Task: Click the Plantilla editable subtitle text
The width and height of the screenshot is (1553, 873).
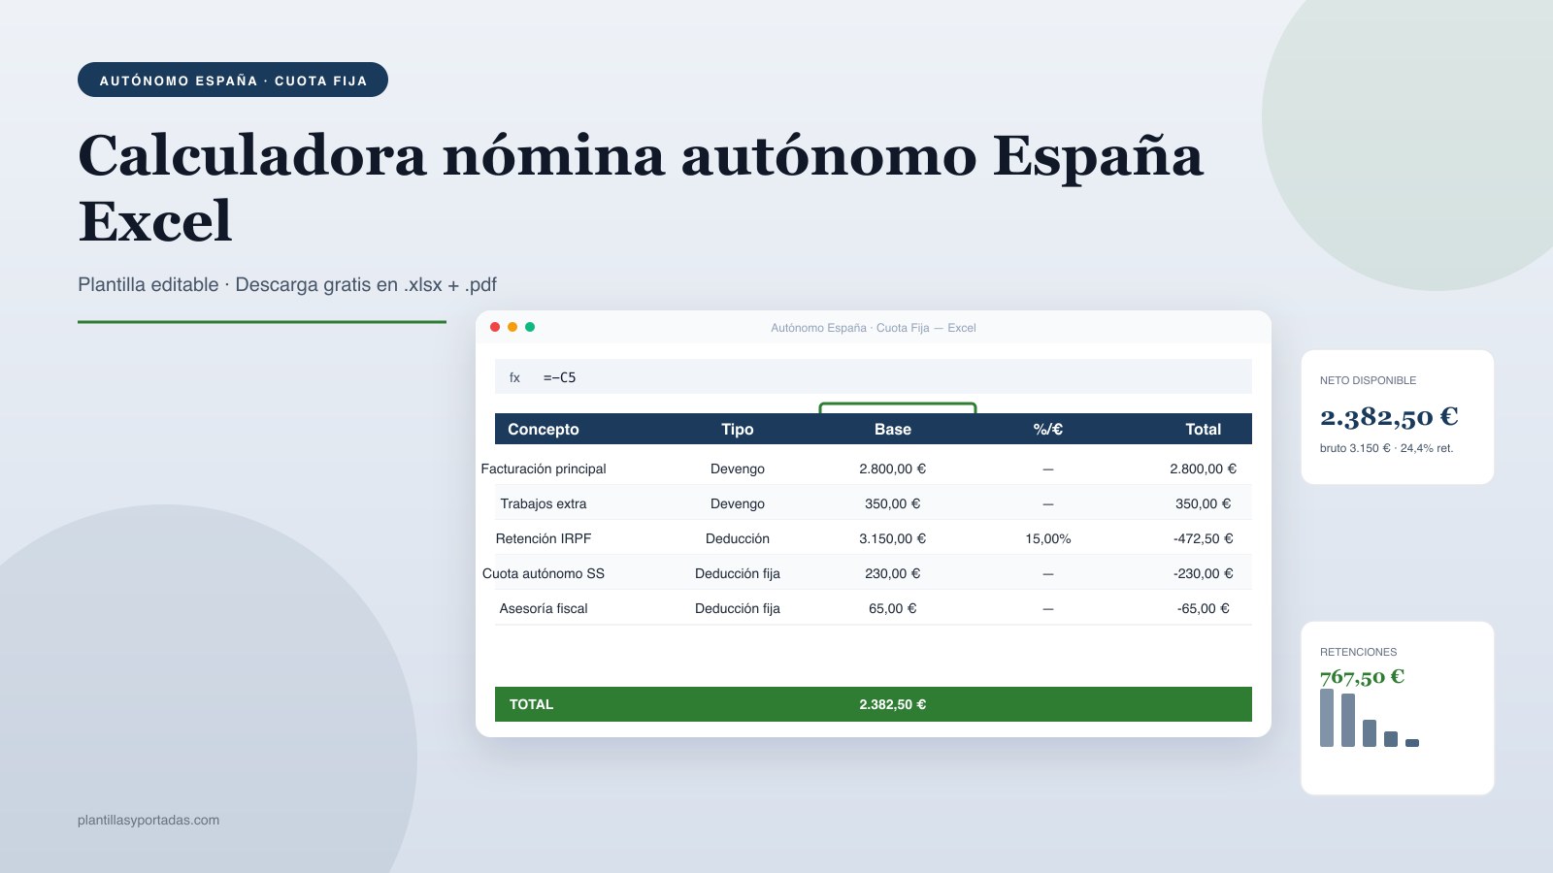Action: [x=287, y=284]
